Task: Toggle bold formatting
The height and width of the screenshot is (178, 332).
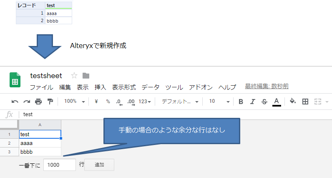Action: pyautogui.click(x=241, y=102)
